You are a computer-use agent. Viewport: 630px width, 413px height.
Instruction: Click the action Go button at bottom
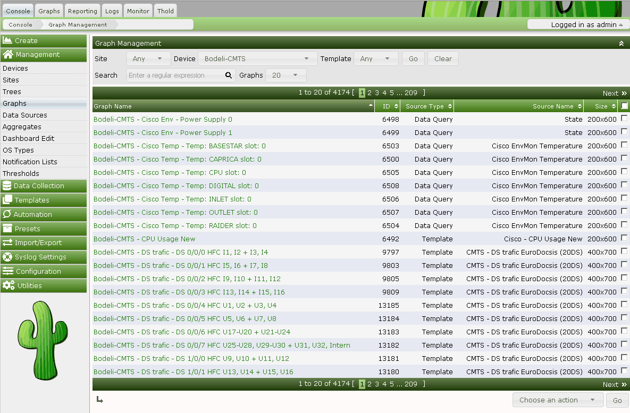tap(617, 400)
